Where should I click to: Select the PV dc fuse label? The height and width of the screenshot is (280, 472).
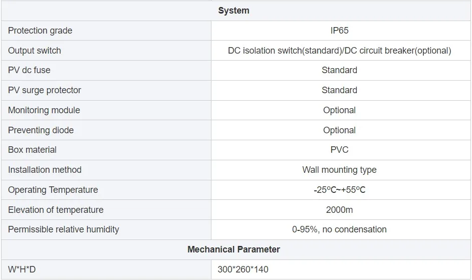point(29,70)
